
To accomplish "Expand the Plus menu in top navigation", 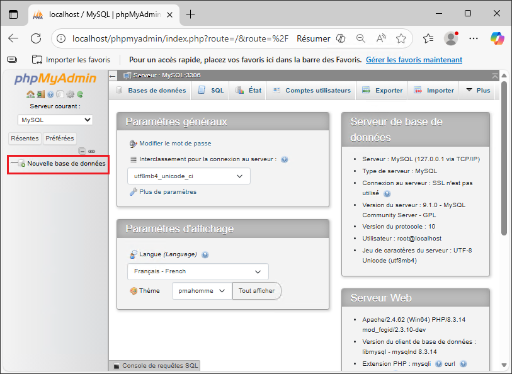I will tap(477, 90).
